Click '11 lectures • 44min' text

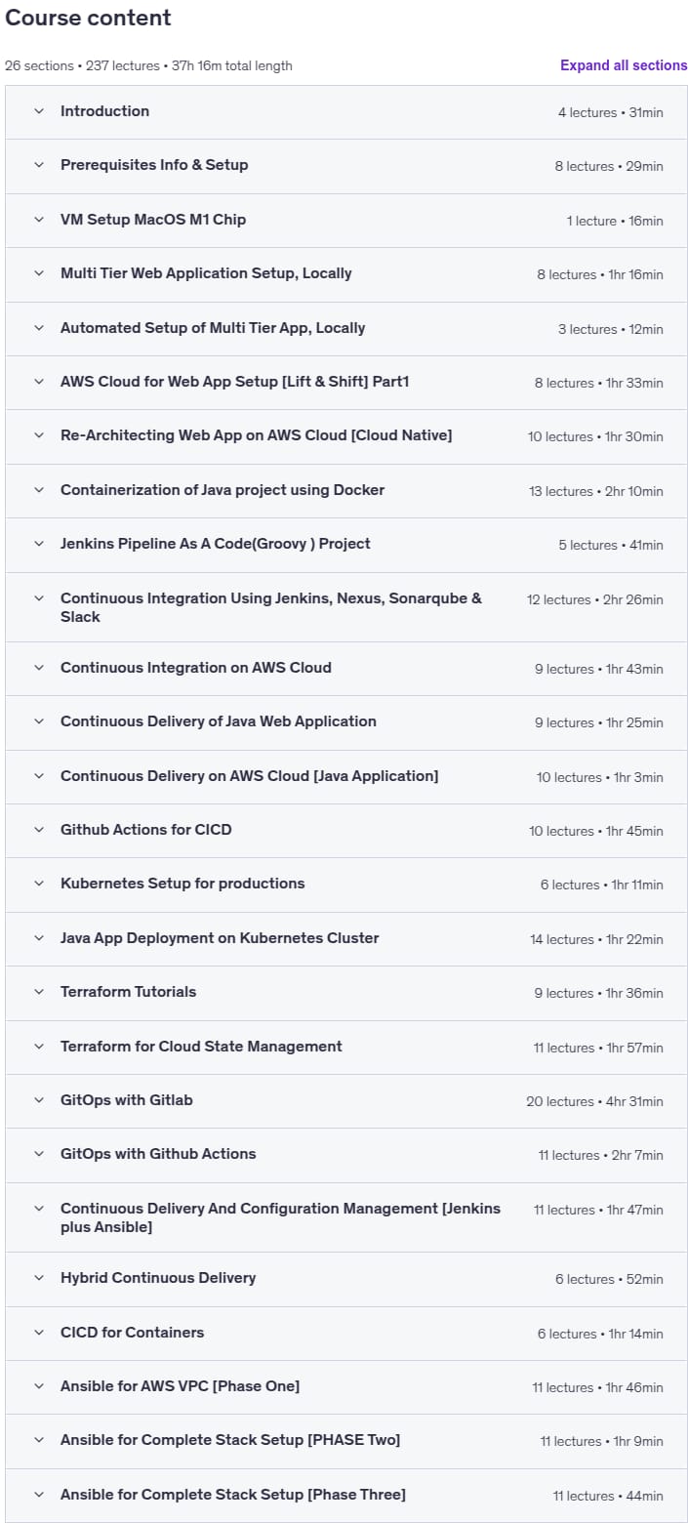[608, 1497]
